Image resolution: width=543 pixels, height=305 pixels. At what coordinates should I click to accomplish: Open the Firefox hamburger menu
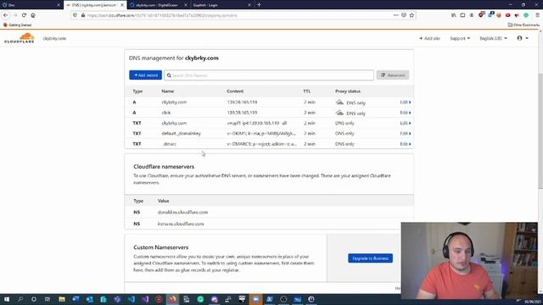pyautogui.click(x=537, y=15)
